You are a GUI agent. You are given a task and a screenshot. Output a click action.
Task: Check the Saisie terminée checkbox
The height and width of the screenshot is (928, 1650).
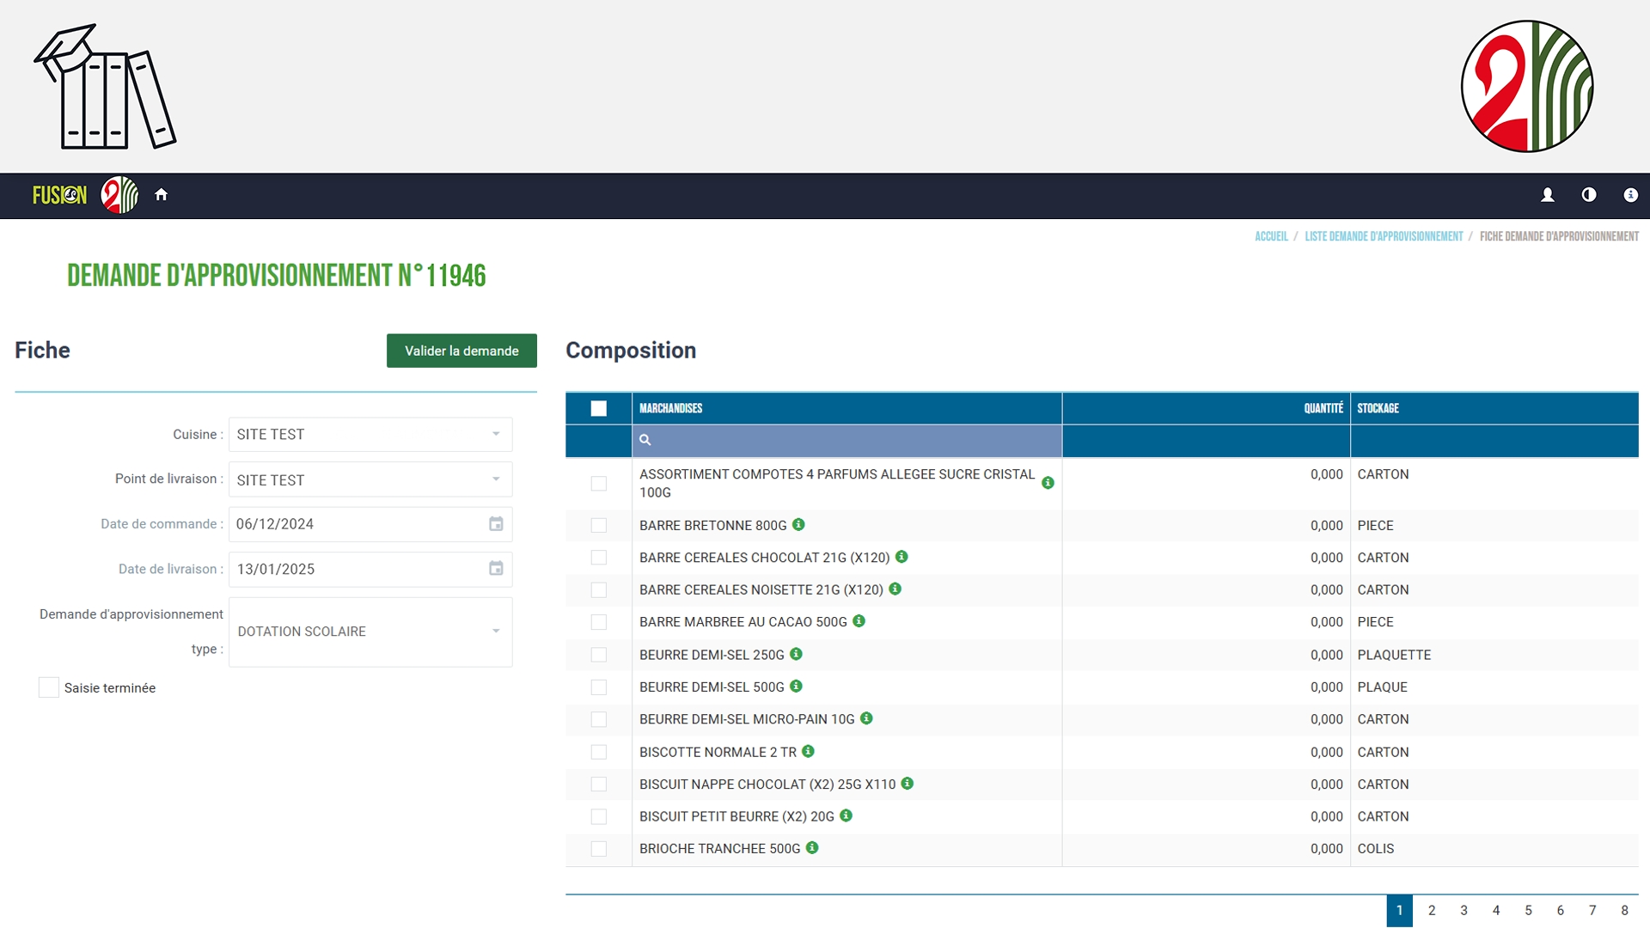pos(49,687)
